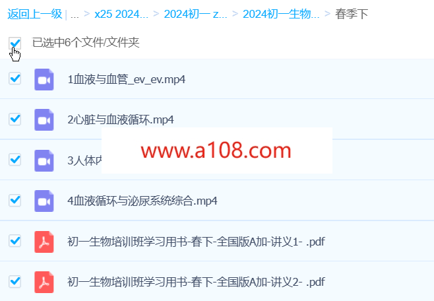This screenshot has height=301, width=434.
Task: Uncheck the checkbox for 2心脏与血液循环.mp4
Action: [x=15, y=119]
